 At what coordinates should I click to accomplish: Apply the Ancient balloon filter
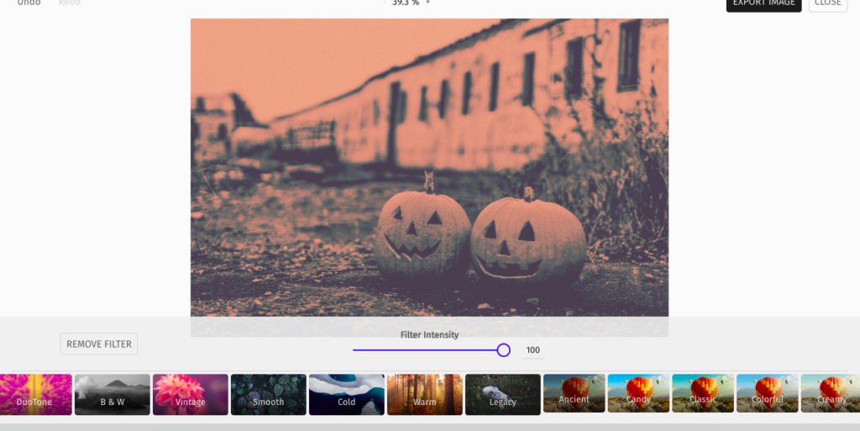click(x=574, y=393)
